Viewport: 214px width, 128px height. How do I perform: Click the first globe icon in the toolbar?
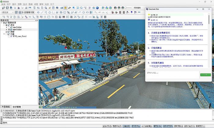[98, 8]
